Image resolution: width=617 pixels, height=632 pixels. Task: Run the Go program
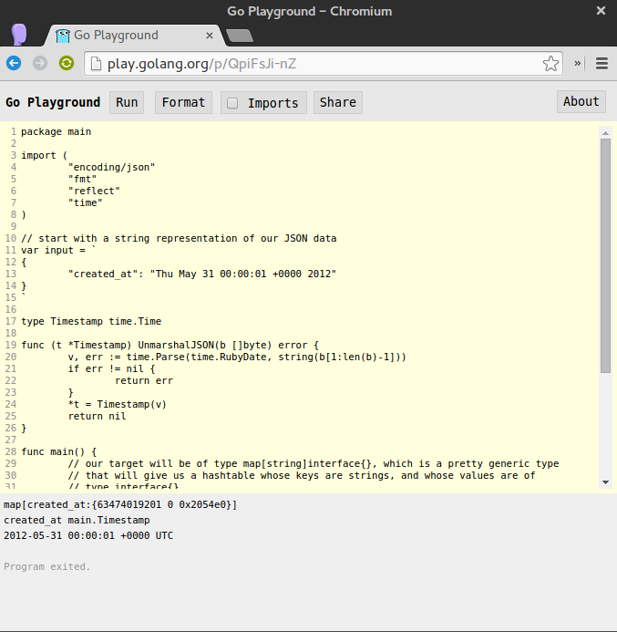coord(127,102)
